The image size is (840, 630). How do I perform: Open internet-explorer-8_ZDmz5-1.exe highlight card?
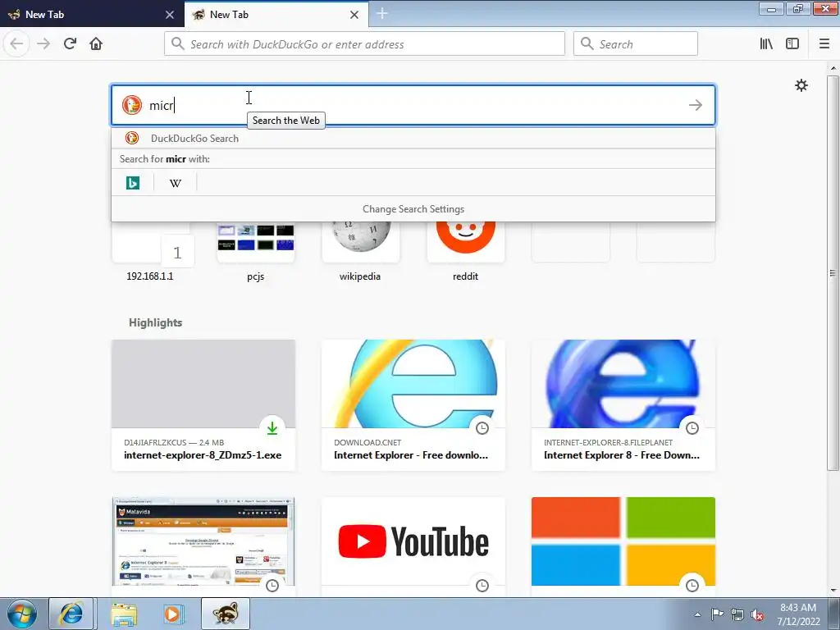point(203,405)
